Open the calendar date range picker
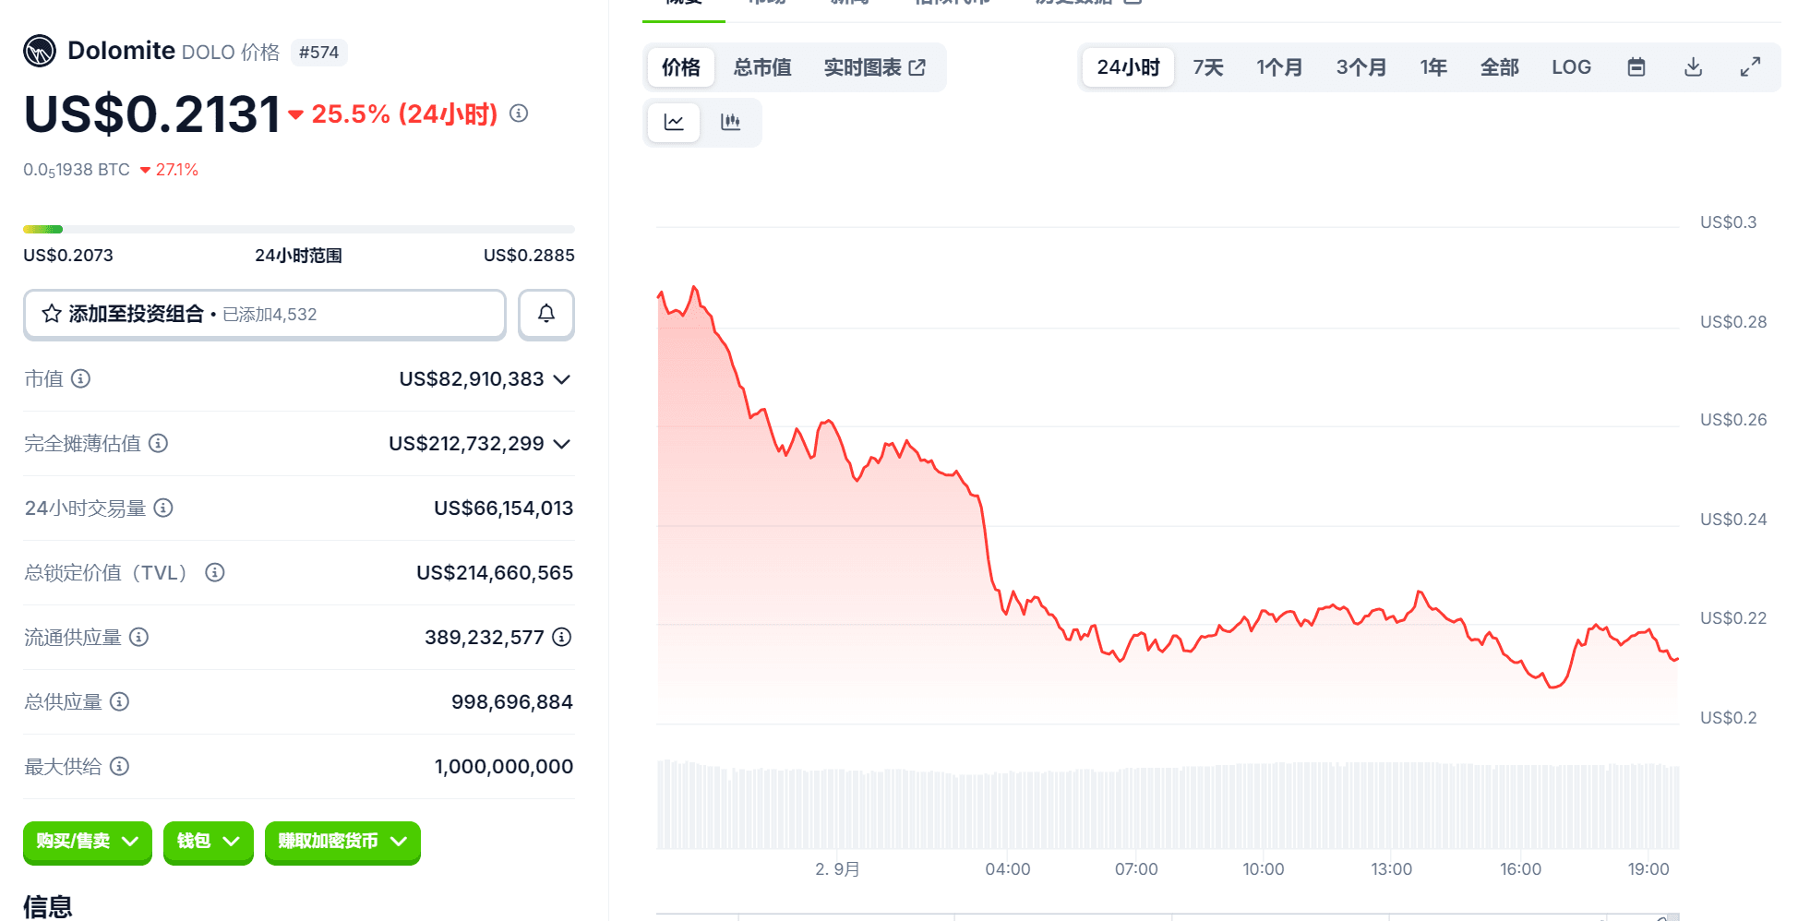 [1636, 67]
